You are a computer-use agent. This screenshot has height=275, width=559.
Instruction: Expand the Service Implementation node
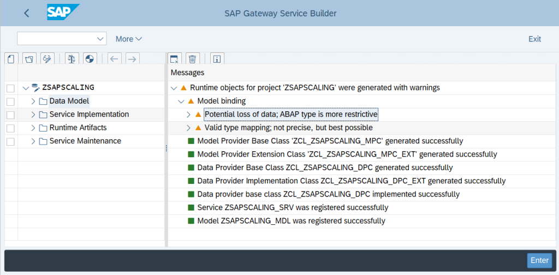click(x=33, y=115)
